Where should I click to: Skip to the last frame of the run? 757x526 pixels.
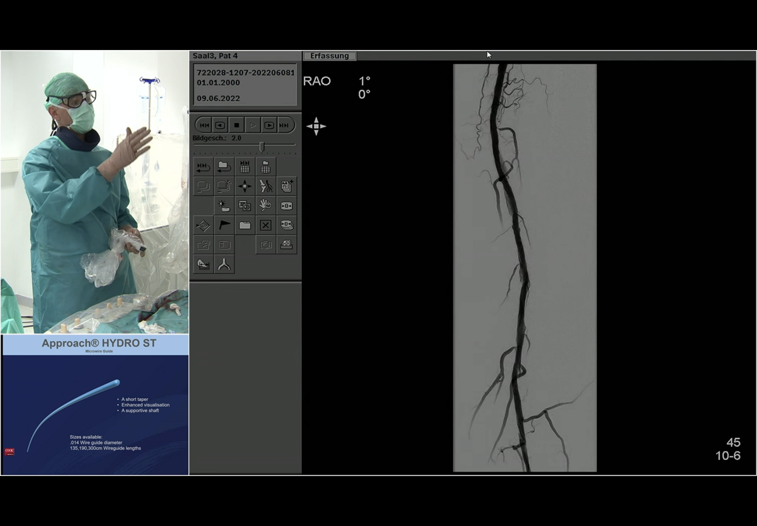pos(285,125)
